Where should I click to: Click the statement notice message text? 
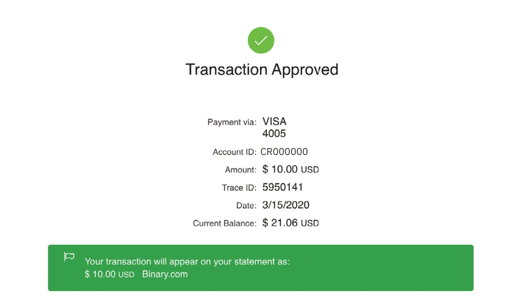click(x=188, y=262)
